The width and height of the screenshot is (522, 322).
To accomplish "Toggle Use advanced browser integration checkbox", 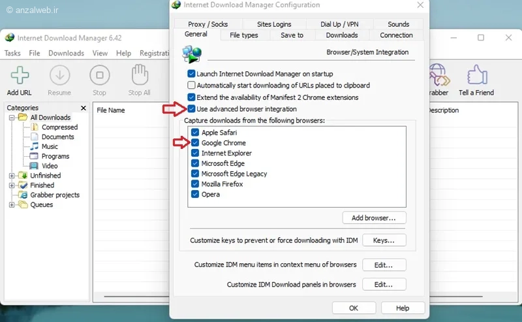I will tap(191, 108).
